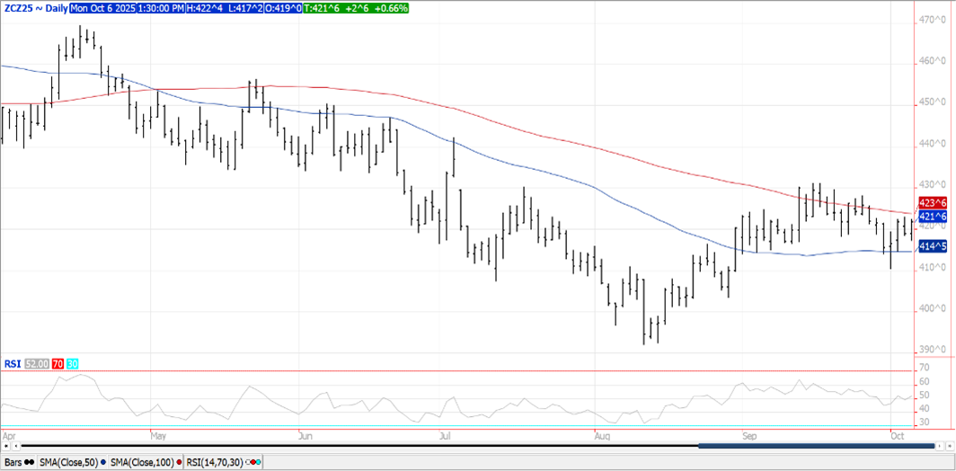Open the SMA(Close,100) study tab
The image size is (956, 471).
(x=141, y=462)
